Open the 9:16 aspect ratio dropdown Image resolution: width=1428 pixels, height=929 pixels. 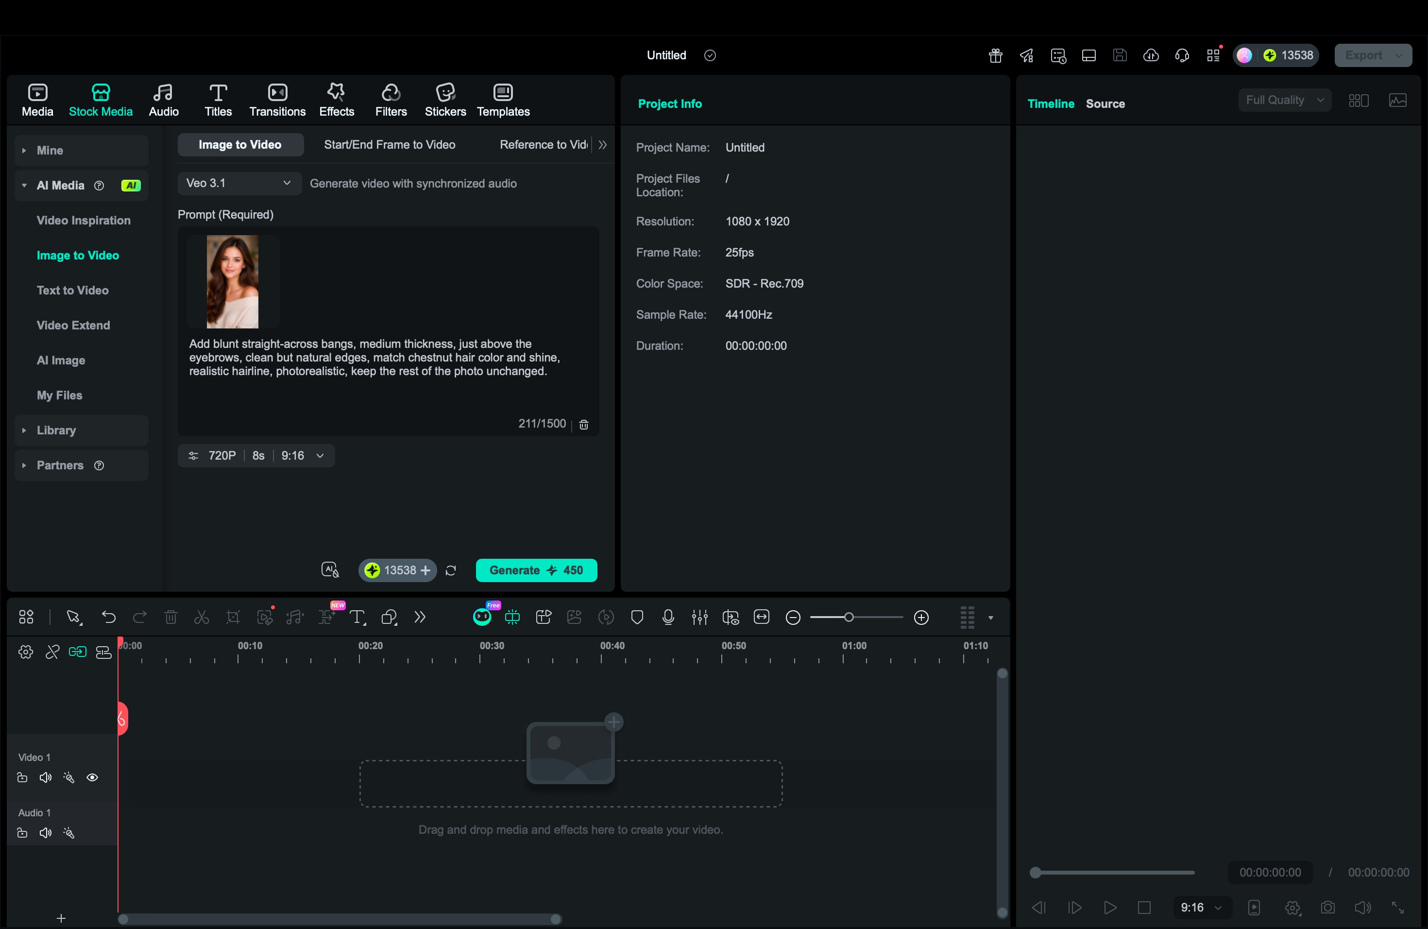pos(303,455)
